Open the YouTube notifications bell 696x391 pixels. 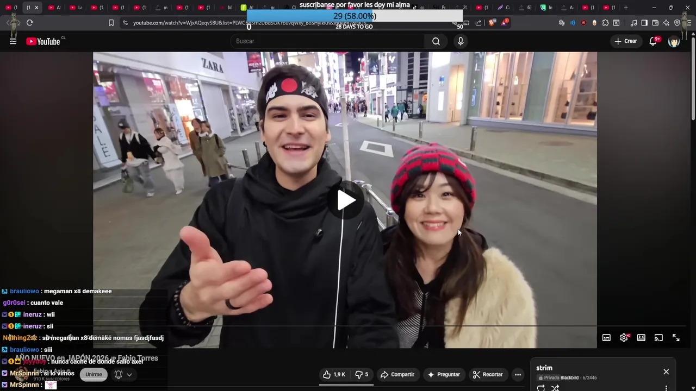(654, 41)
